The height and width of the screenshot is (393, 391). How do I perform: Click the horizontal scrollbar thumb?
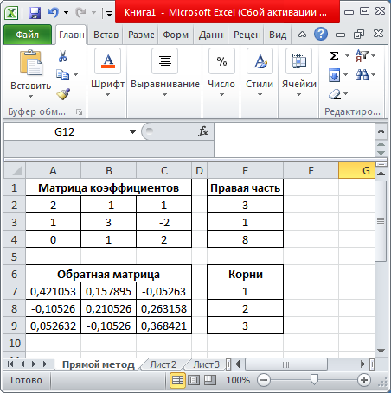285,364
